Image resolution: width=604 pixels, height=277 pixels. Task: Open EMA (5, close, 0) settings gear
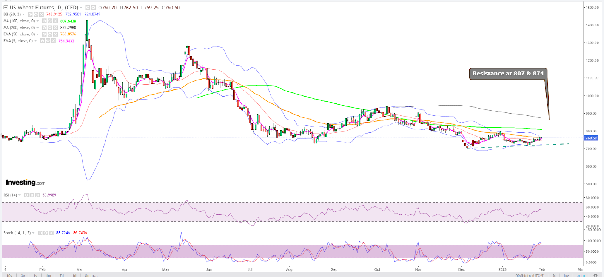[48, 41]
